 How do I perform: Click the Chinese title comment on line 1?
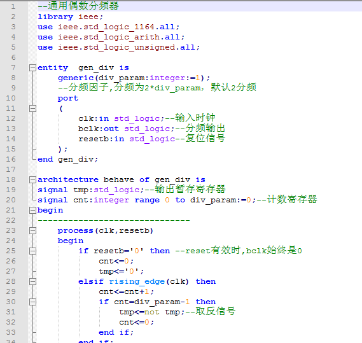pyautogui.click(x=78, y=6)
